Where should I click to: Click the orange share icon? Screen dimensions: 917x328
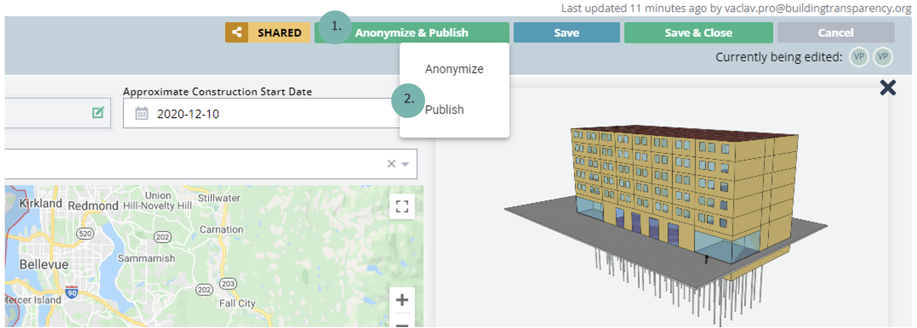click(237, 32)
